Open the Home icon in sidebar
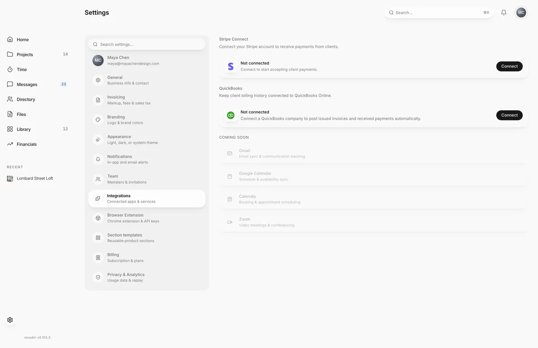This screenshot has width=538, height=348. (10, 39)
